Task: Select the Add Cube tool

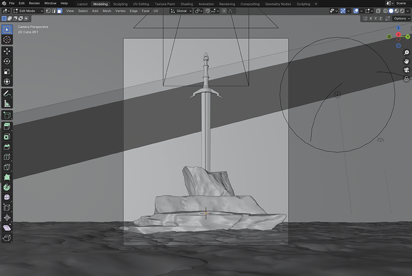Action: (7, 115)
